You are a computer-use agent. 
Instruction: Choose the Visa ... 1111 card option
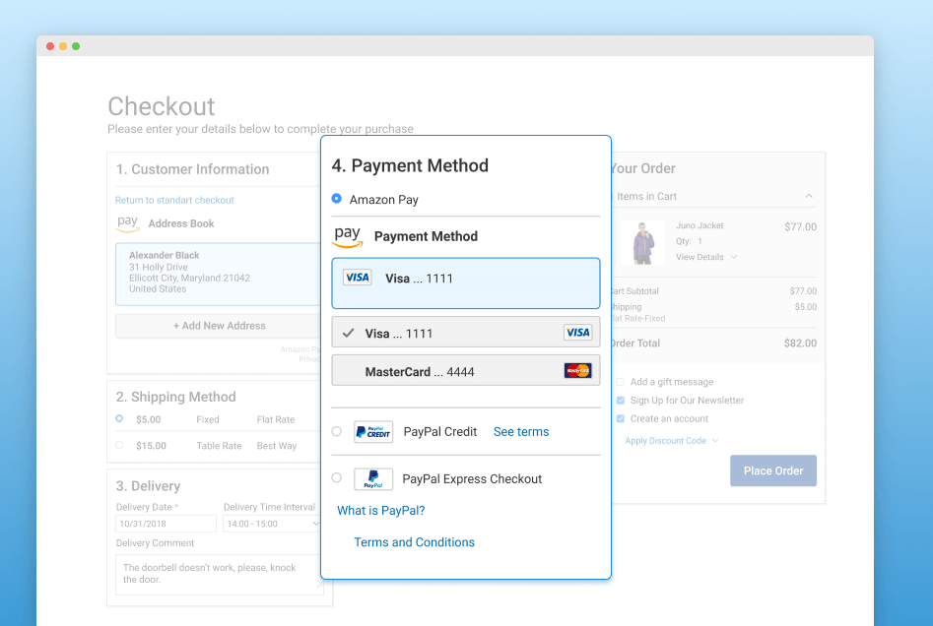[x=466, y=332]
